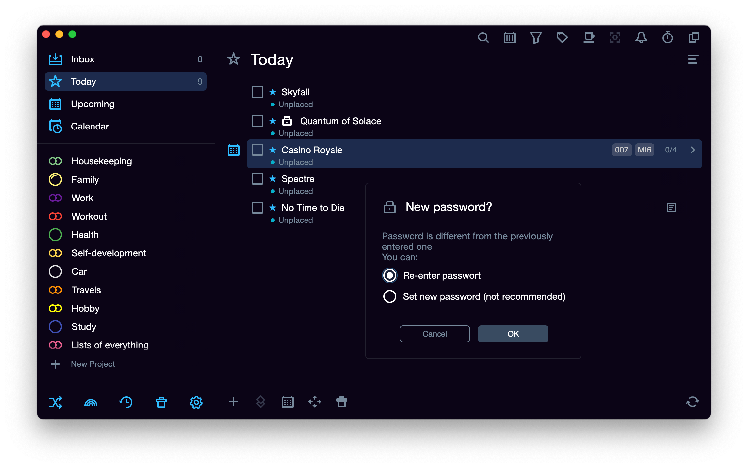This screenshot has height=468, width=748.
Task: Open settings gear icon
Action: tap(196, 402)
